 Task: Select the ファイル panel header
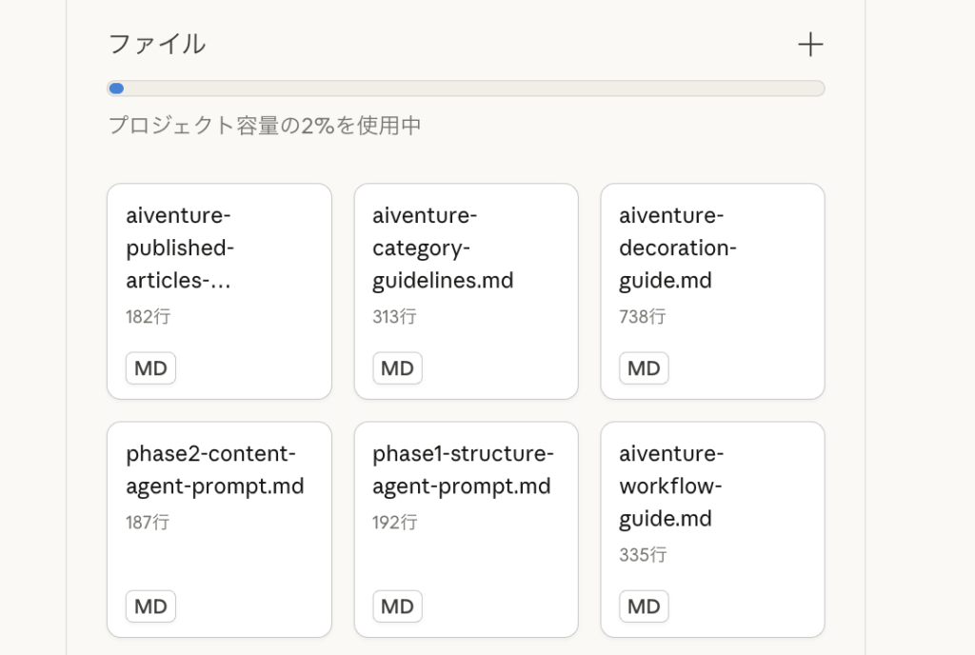[157, 44]
